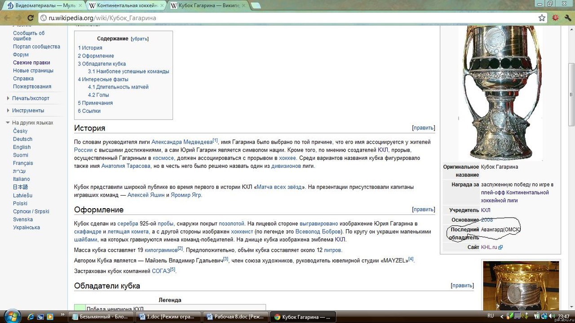
Task: Switch to the English language version
Action: [x=22, y=147]
